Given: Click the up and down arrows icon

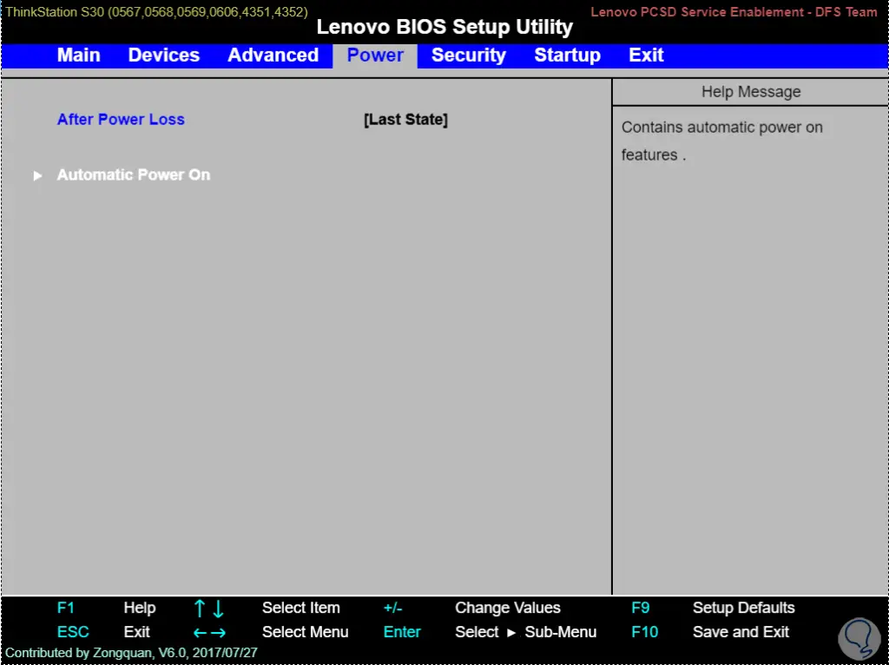Looking at the screenshot, I should pyautogui.click(x=208, y=609).
